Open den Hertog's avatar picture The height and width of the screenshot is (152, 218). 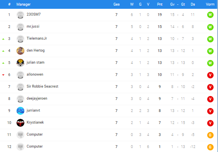click(x=20, y=51)
